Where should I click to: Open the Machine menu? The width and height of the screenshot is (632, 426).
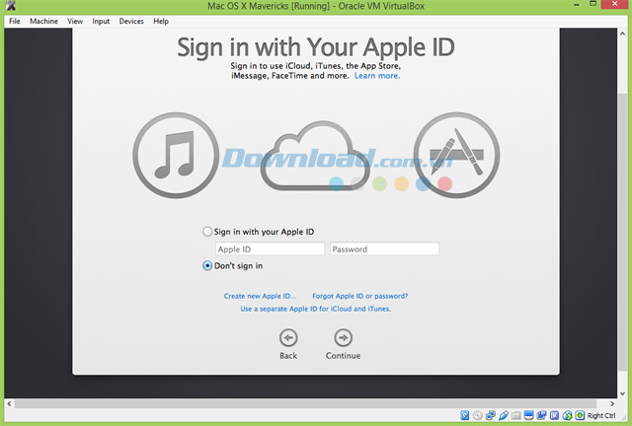pyautogui.click(x=43, y=21)
